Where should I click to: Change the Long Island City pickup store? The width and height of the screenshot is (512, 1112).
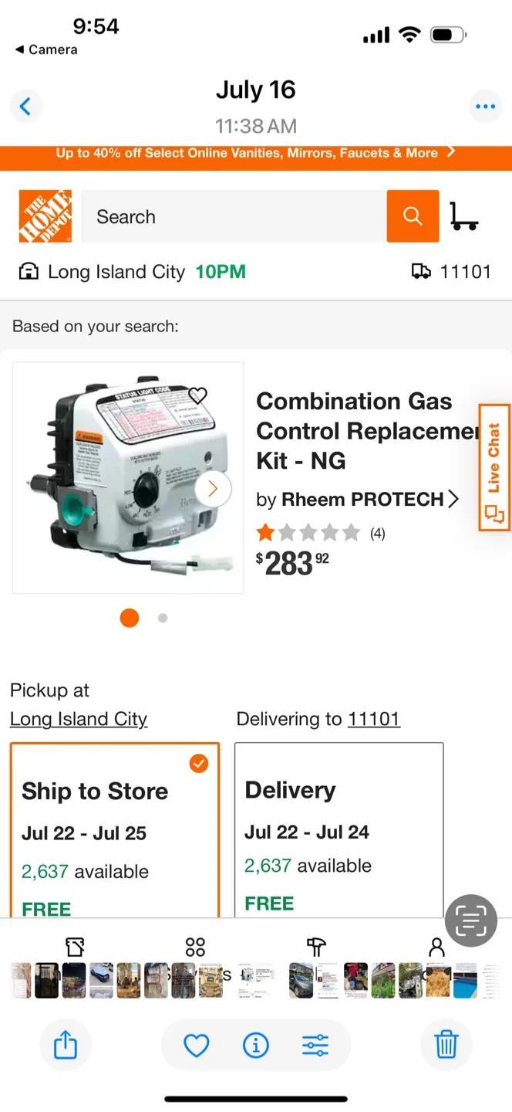click(x=79, y=719)
